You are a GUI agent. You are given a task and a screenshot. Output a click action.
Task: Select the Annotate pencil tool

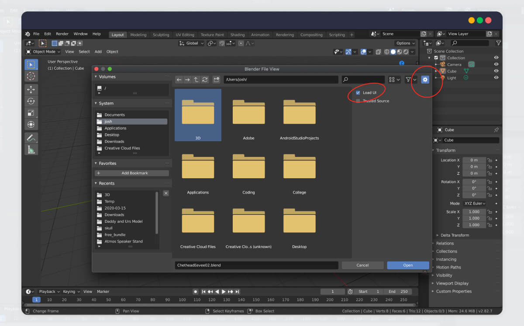click(31, 138)
